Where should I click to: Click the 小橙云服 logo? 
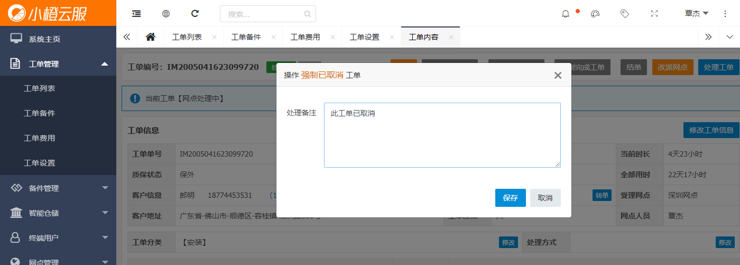[47, 13]
